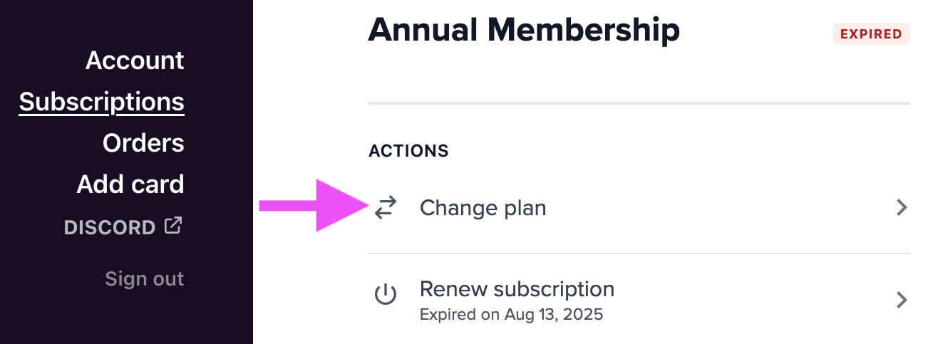928x344 pixels.
Task: Click the 'Expired on Aug 13, 2025' text
Action: 511,314
